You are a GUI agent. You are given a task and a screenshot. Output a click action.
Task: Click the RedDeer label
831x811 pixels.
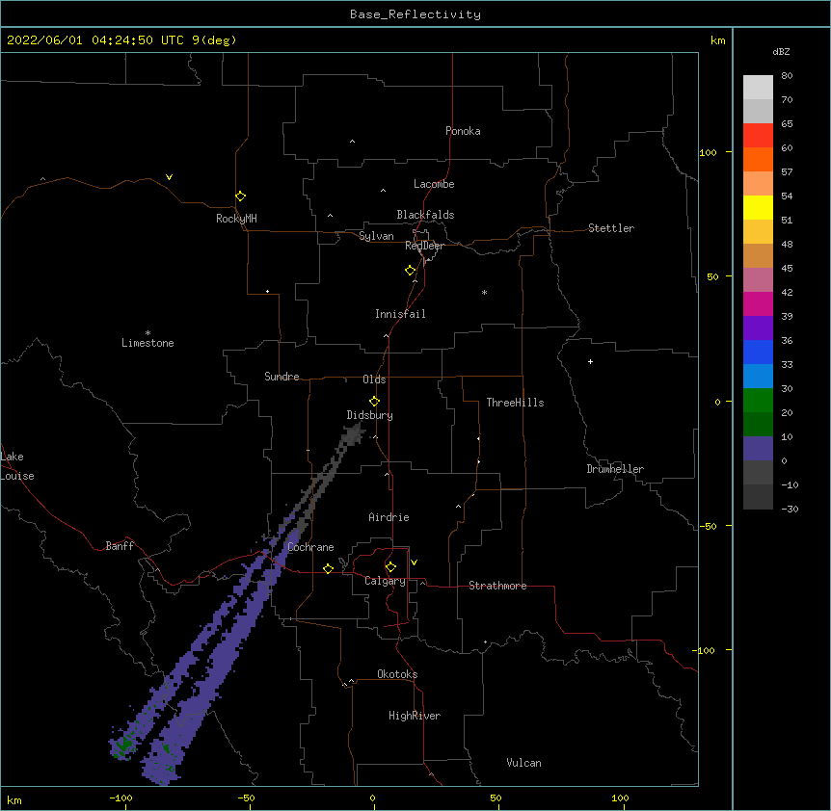[x=424, y=246]
